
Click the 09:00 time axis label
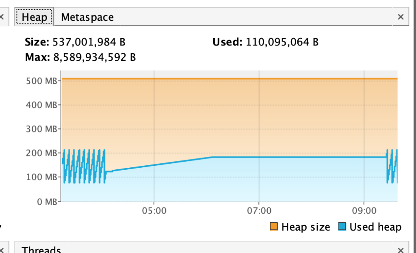pos(364,211)
